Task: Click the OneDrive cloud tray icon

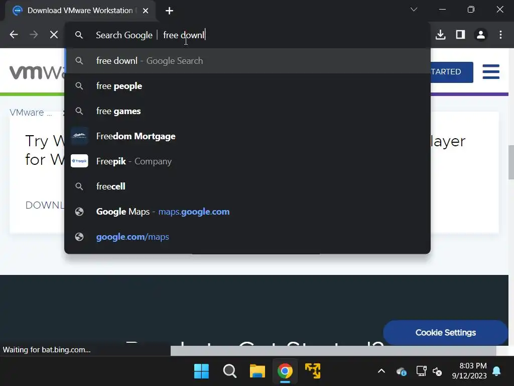Action: [x=401, y=371]
